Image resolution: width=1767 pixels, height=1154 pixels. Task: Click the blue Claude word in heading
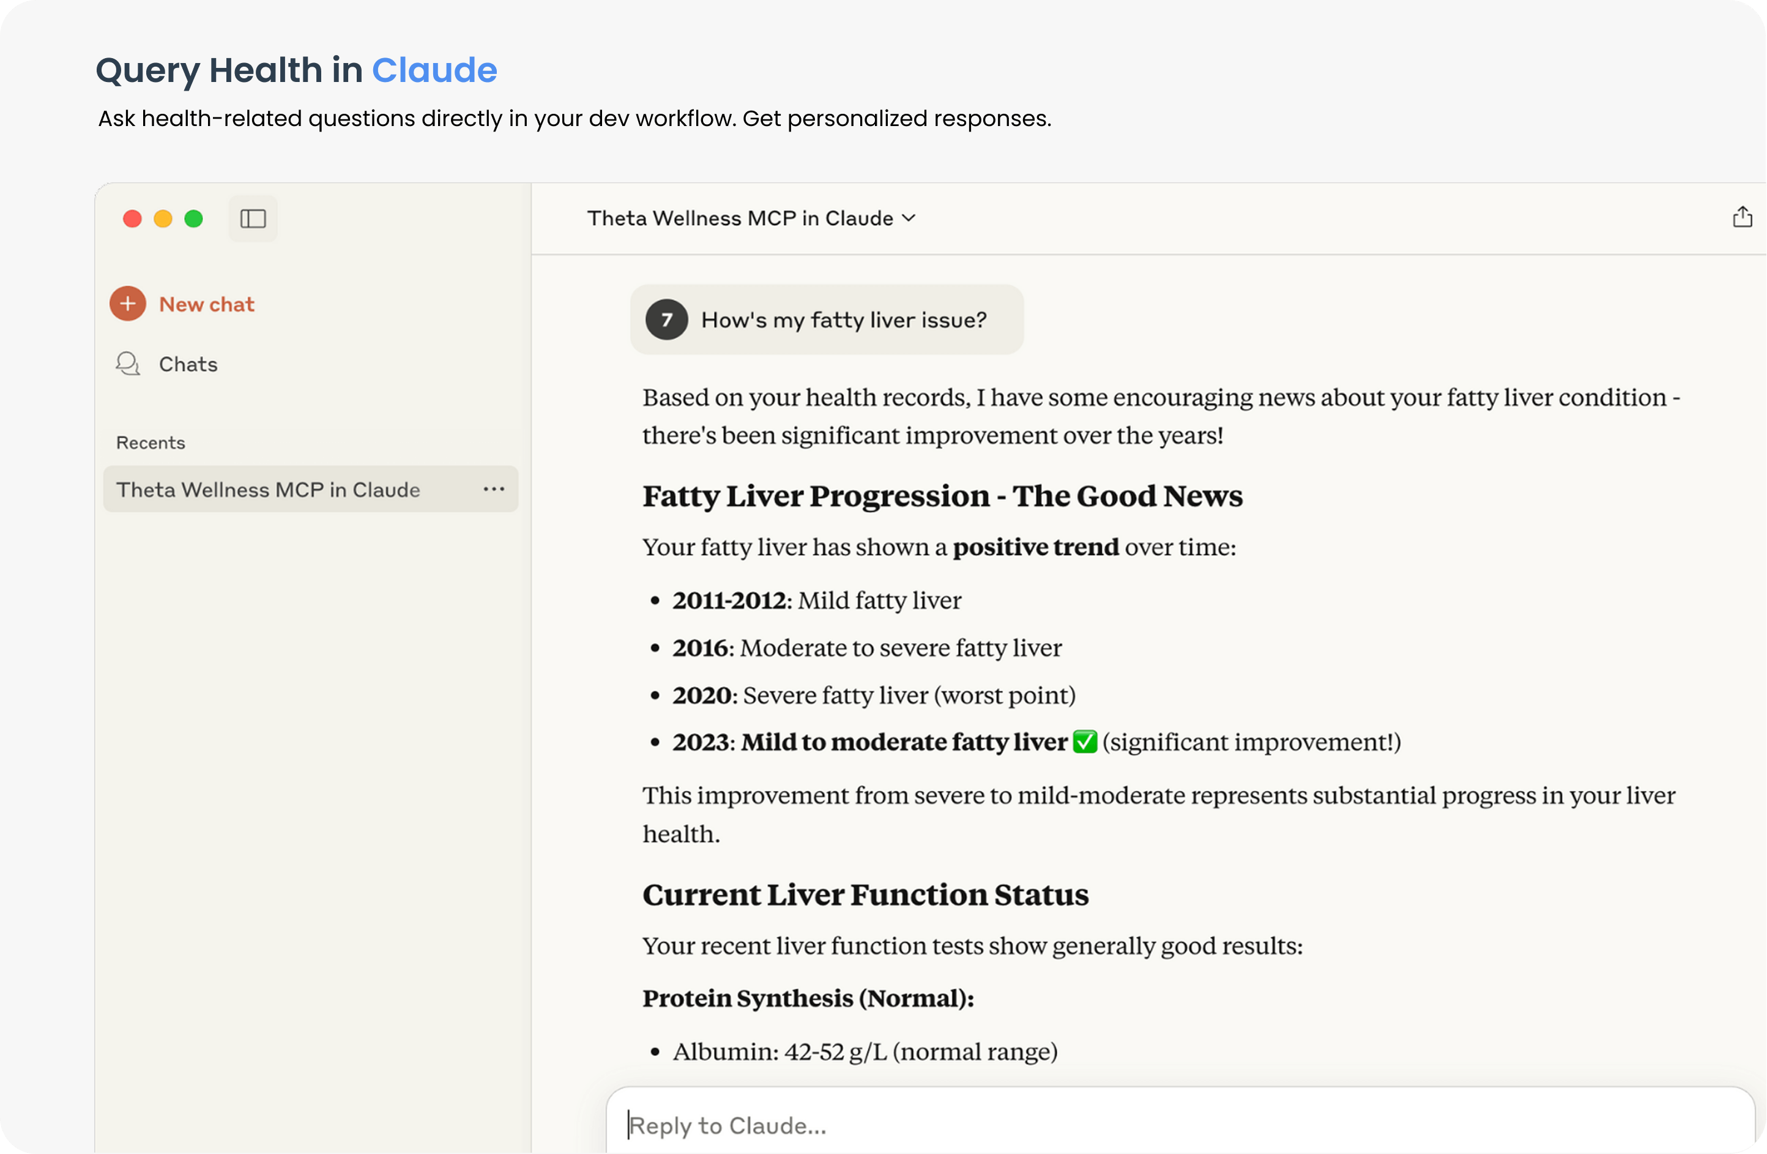coord(434,70)
